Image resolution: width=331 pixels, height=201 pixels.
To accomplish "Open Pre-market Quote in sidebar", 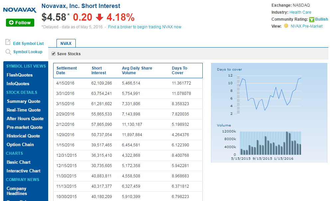I will point(25,127).
